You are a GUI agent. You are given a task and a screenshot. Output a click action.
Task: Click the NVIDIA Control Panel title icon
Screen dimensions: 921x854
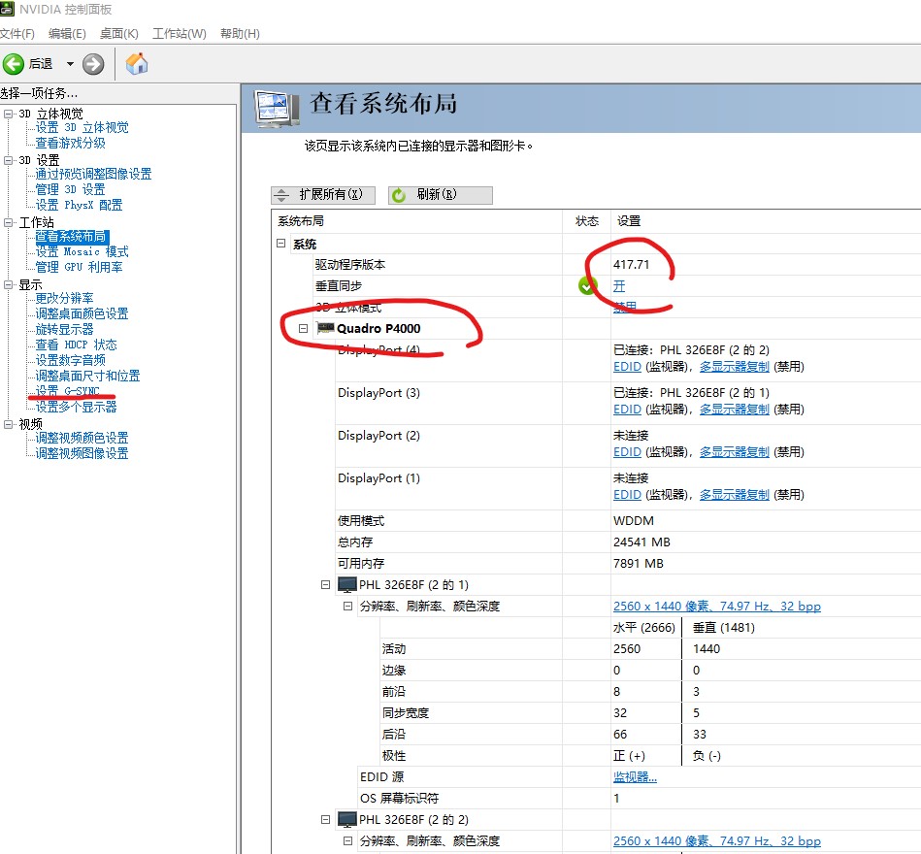[x=7, y=9]
